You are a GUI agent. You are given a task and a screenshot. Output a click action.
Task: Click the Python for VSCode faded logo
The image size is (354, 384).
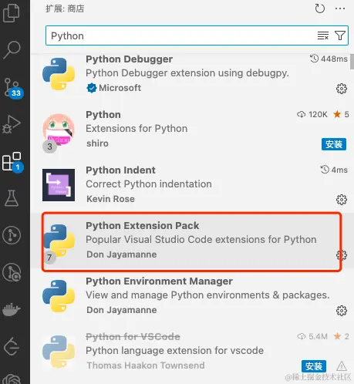59,352
